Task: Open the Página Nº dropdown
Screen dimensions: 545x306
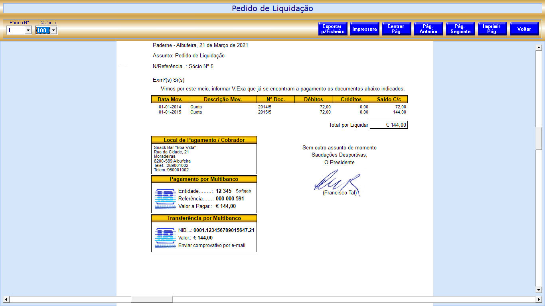Action: 28,30
